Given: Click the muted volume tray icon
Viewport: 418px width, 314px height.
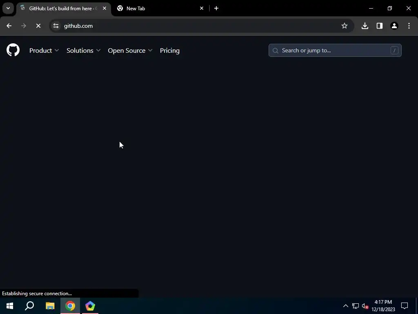Looking at the screenshot, I should (x=365, y=306).
